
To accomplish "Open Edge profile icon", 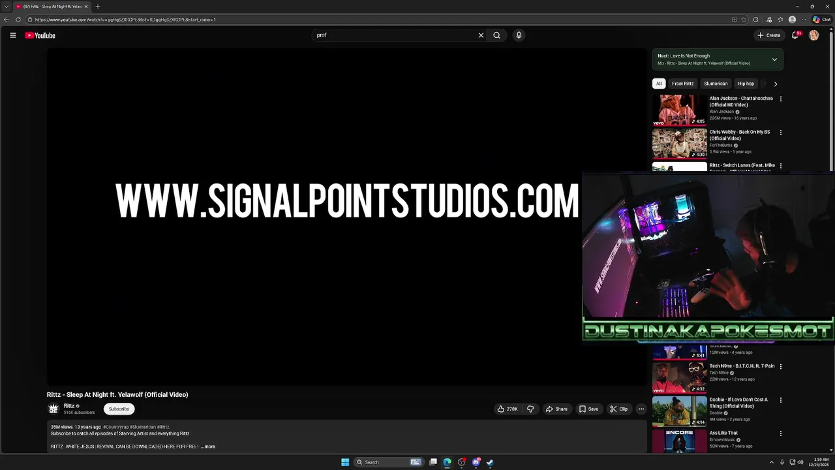I will (792, 20).
